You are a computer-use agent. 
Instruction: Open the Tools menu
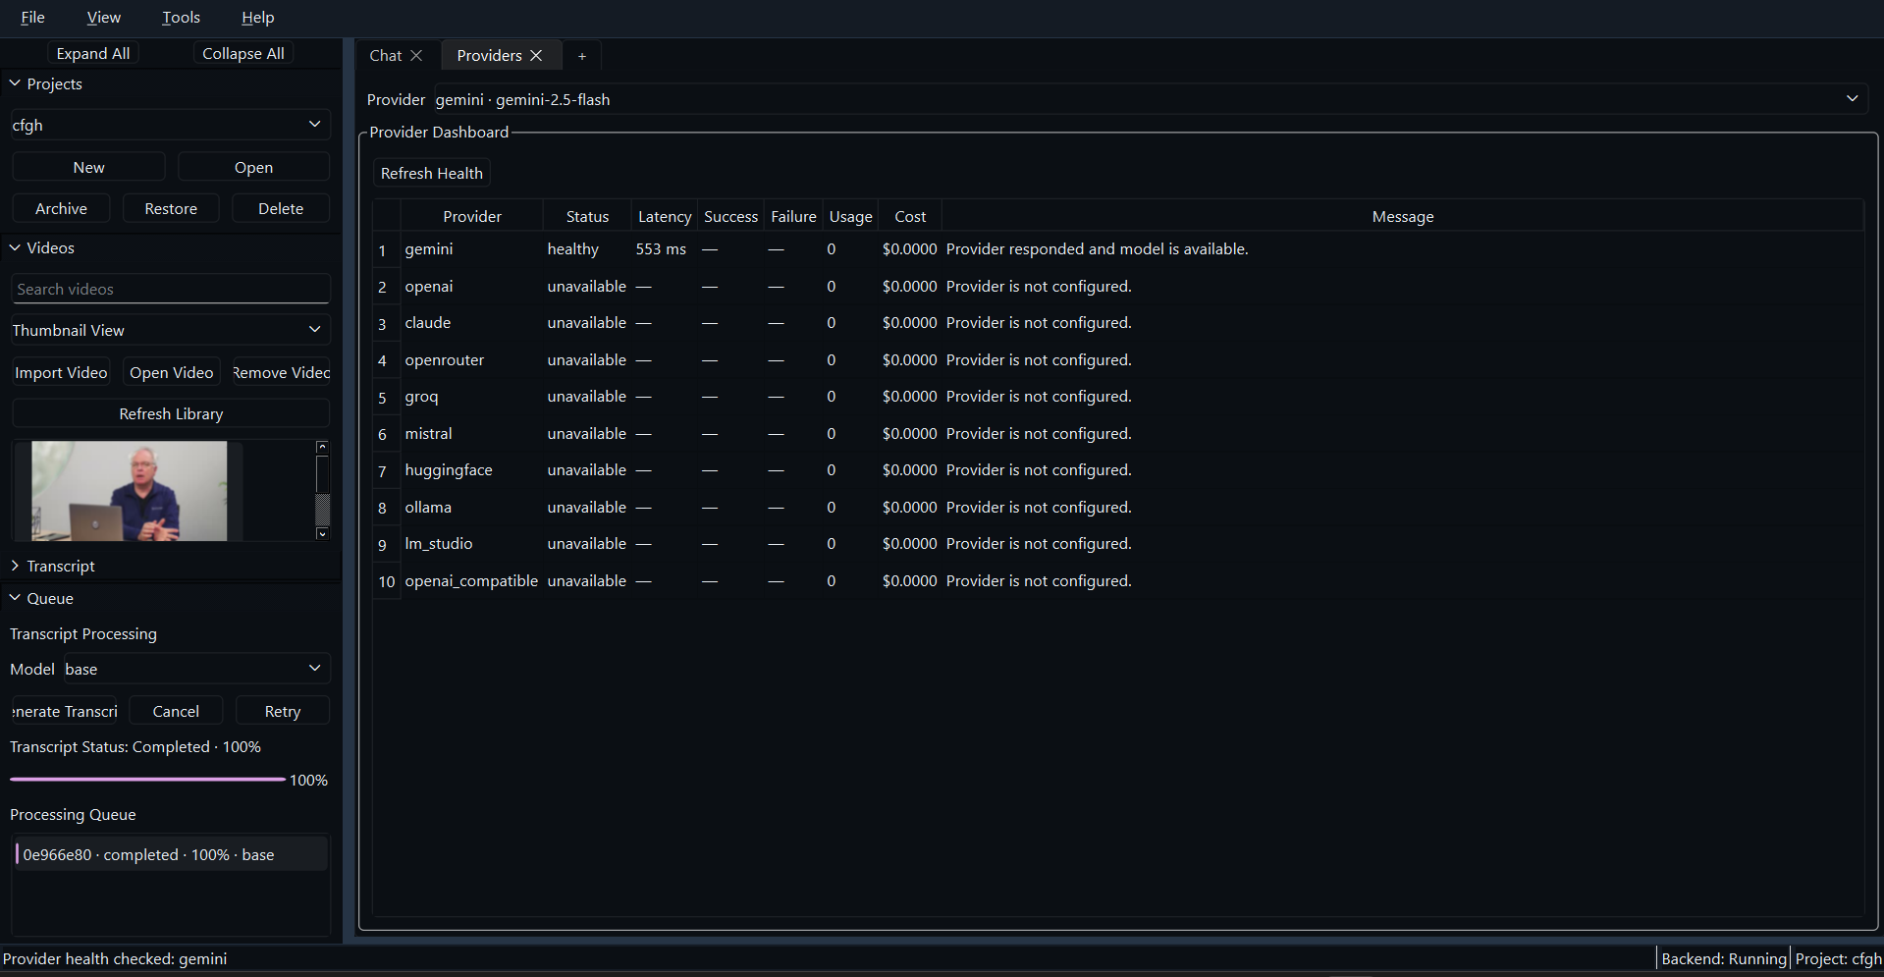181,17
